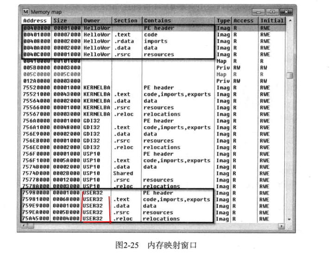Click the imports cell of .rdata

(156, 41)
